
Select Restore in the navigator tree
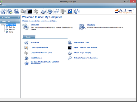pos(12,29)
